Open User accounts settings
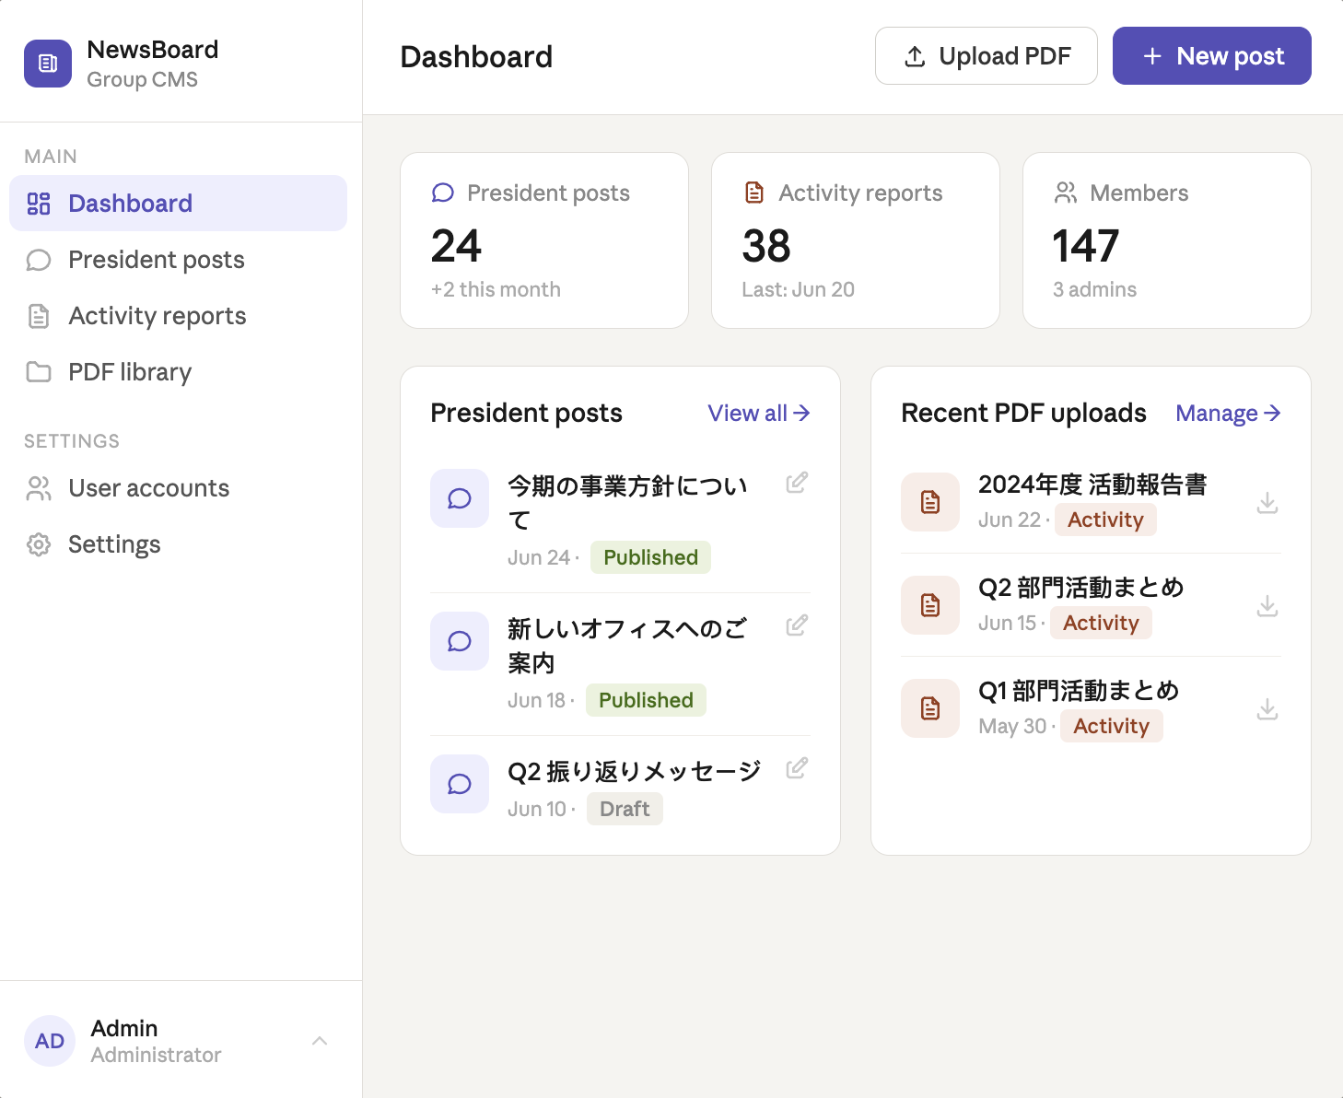1343x1098 pixels. click(178, 488)
